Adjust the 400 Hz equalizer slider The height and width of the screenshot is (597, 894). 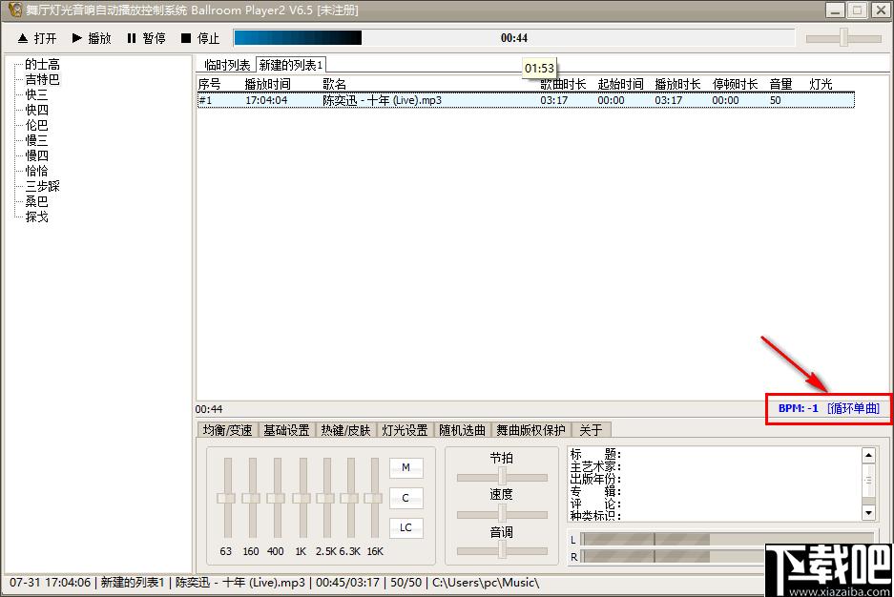click(x=277, y=498)
